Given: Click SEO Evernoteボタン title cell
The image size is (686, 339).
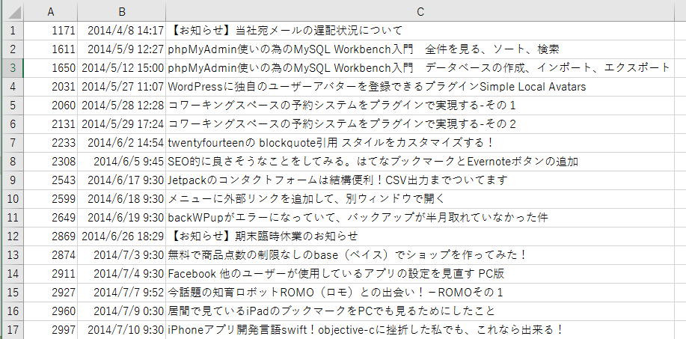Looking at the screenshot, I should point(420,162).
